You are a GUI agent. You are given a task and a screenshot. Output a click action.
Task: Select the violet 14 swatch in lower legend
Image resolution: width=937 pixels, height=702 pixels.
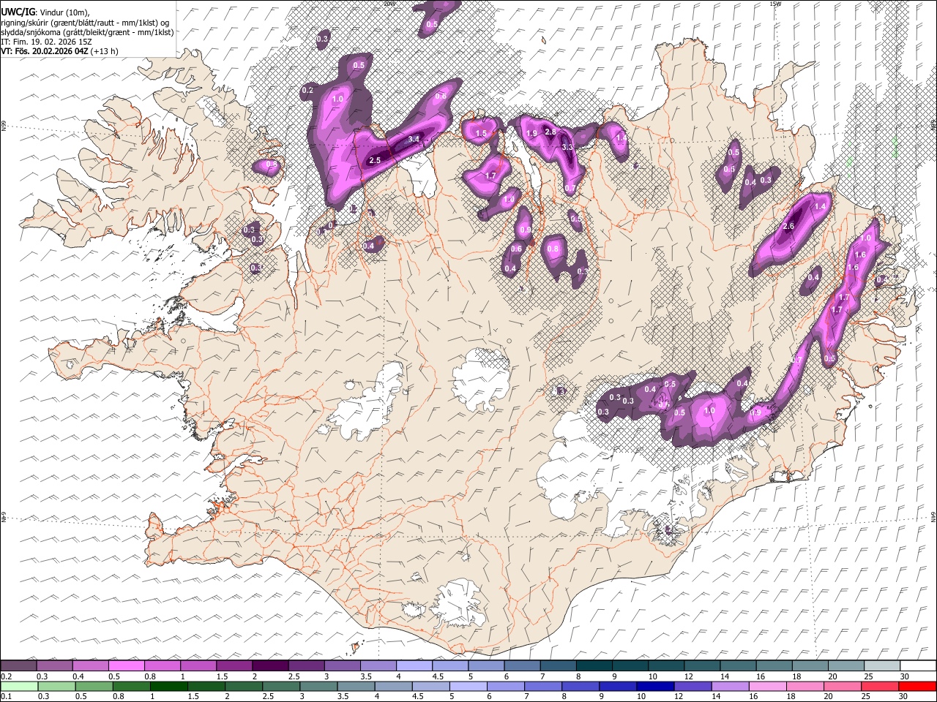coord(731,686)
